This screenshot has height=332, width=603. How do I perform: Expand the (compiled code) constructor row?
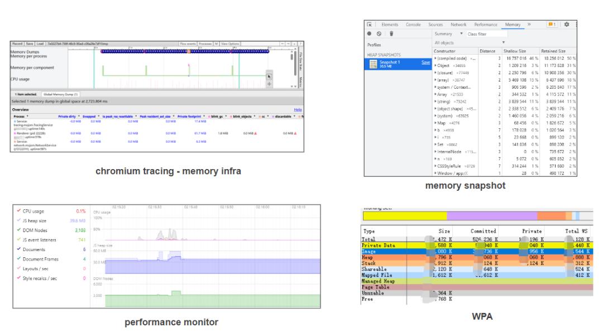[435, 59]
